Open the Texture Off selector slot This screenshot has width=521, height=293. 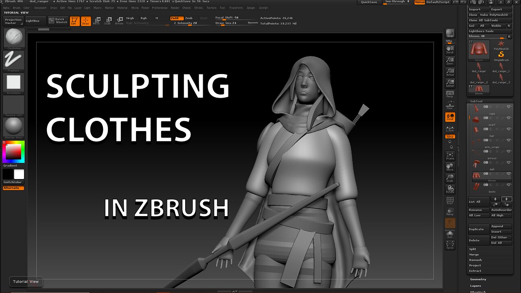[13, 106]
